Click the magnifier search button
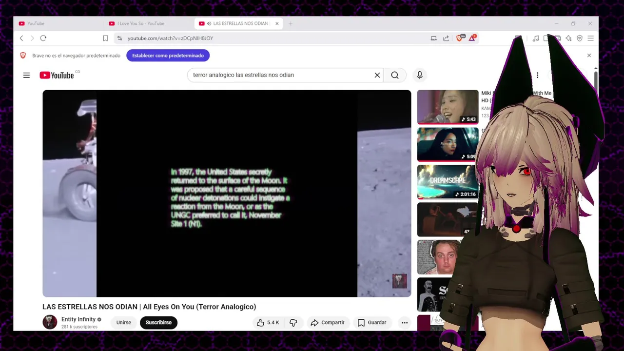Image resolution: width=624 pixels, height=351 pixels. (x=395, y=75)
